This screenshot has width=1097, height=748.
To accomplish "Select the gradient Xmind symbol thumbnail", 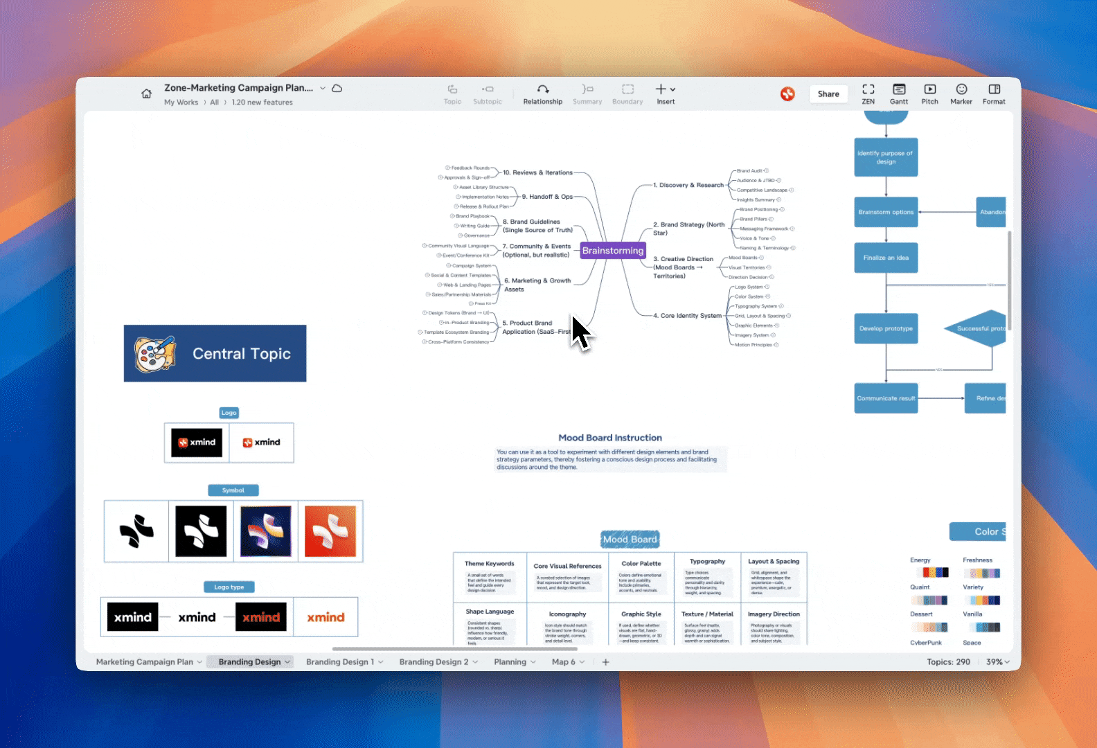I will (266, 531).
